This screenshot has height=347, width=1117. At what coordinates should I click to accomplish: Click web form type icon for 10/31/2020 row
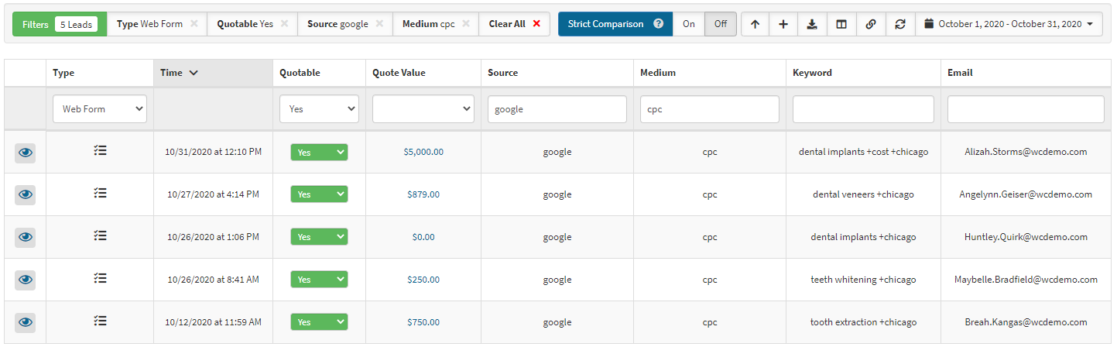click(100, 150)
